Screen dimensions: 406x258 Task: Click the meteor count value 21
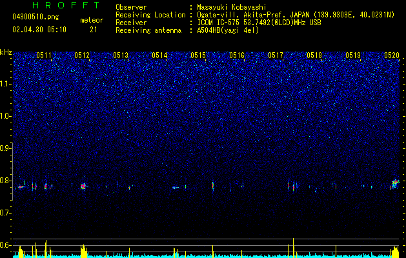(94, 30)
